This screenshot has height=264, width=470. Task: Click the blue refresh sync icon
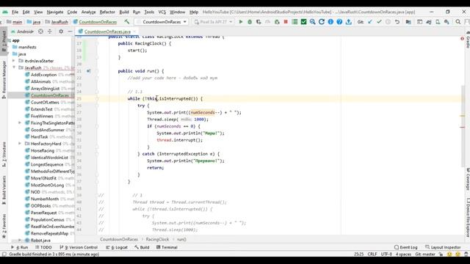pos(322,22)
